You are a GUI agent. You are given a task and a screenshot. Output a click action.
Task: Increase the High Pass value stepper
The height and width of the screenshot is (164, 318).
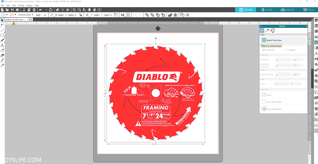[x=300, y=74]
